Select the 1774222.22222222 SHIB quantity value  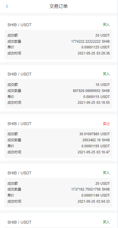pyautogui.click(x=90, y=42)
